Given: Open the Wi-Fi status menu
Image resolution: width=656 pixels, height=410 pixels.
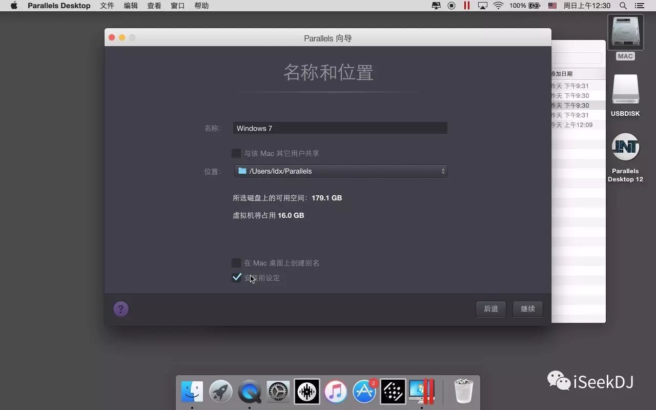Looking at the screenshot, I should click(498, 6).
